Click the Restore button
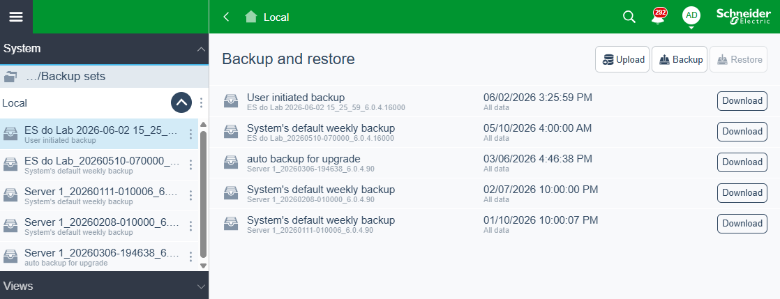This screenshot has height=299, width=780. pos(739,60)
